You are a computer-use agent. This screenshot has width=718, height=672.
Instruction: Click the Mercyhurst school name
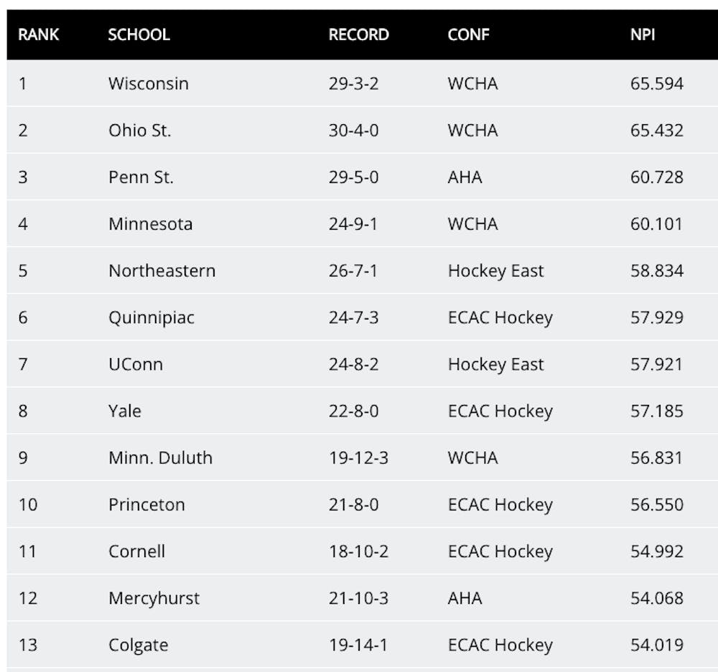click(x=154, y=598)
